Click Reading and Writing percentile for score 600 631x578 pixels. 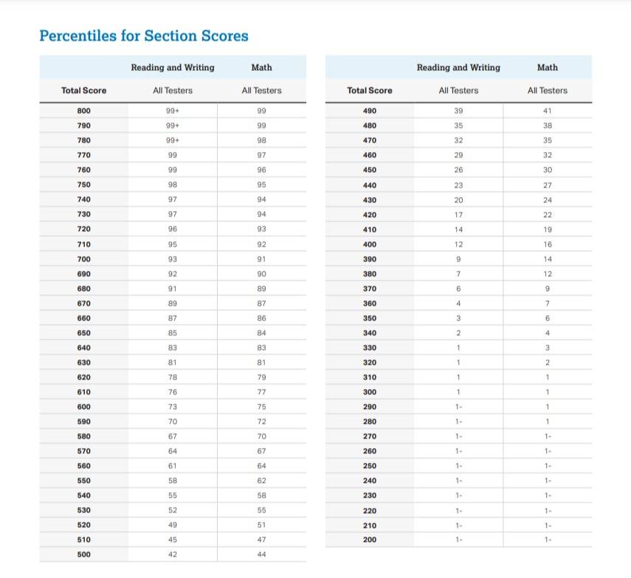(x=173, y=407)
